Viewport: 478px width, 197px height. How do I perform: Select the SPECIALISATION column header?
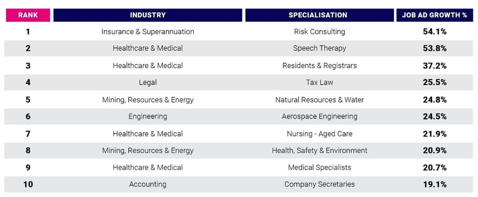pos(318,15)
